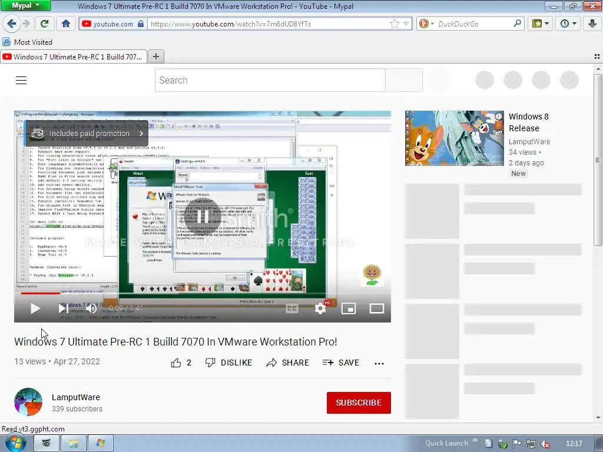
Task: Open the LamputWare channel avatar
Action: click(x=28, y=402)
